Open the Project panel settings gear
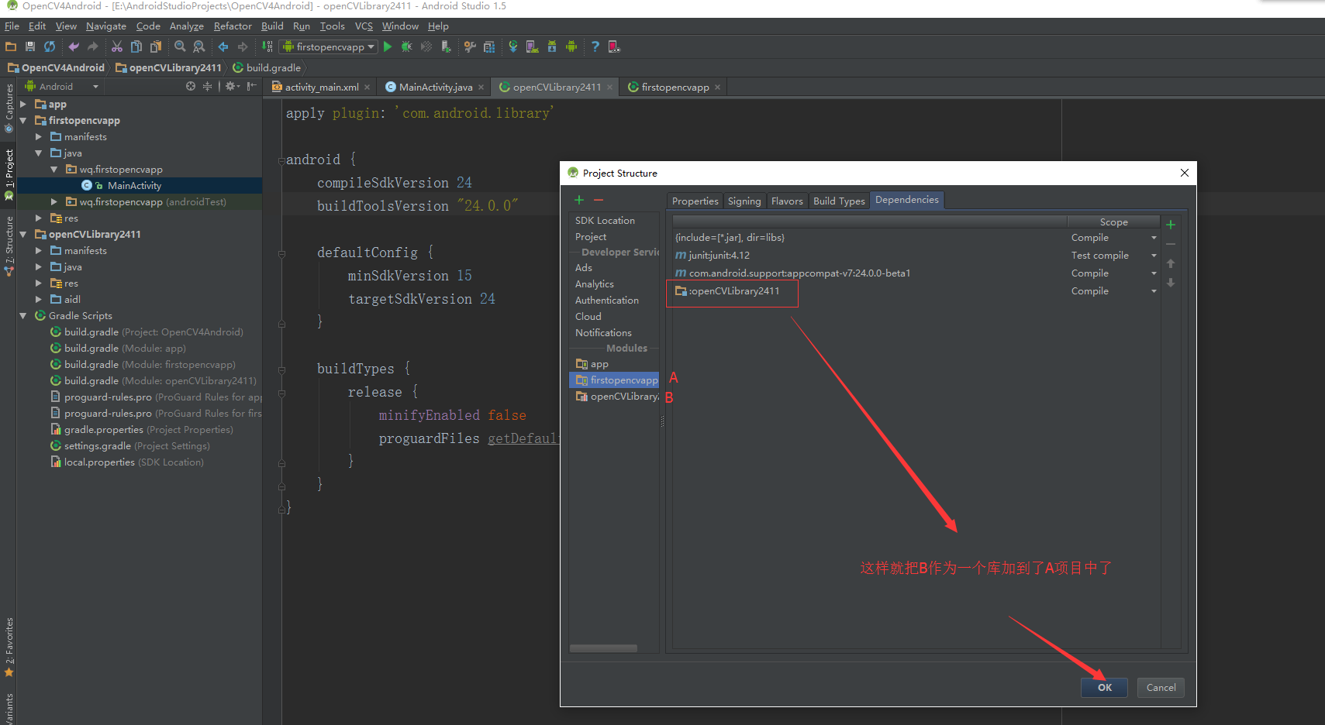The height and width of the screenshot is (725, 1325). [x=232, y=86]
